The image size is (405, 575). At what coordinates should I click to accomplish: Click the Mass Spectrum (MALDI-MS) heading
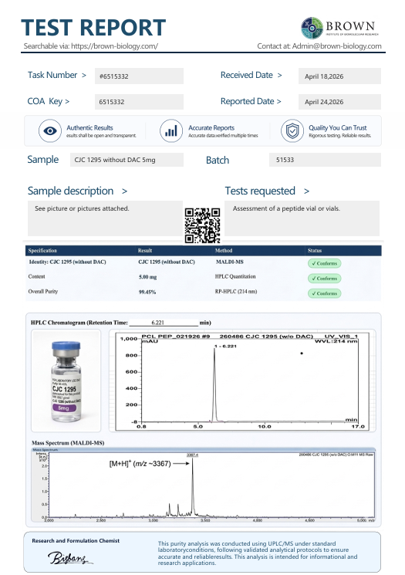coord(68,443)
